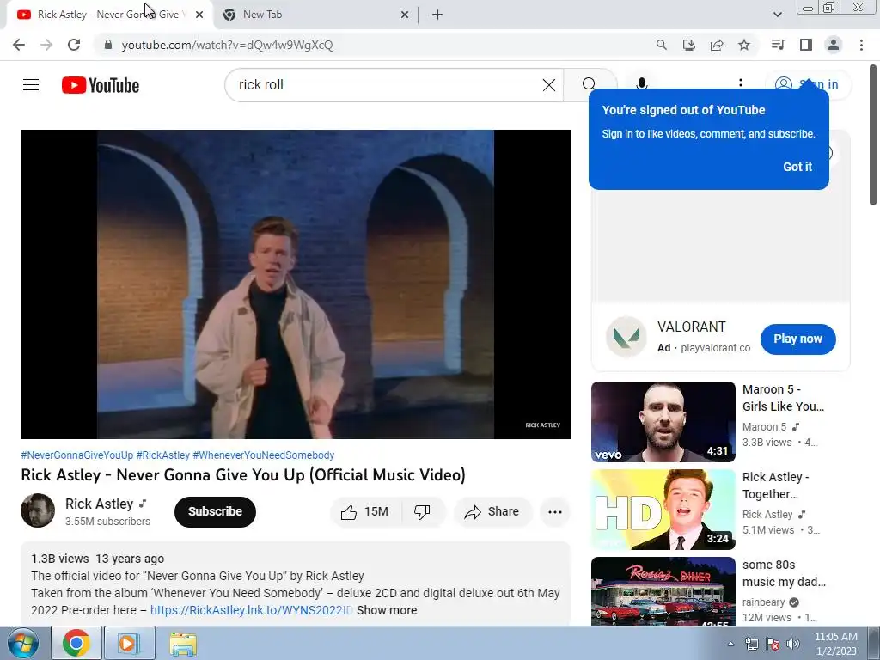This screenshot has width=880, height=660.
Task: Open Chrome media controls icon
Action: pos(778,45)
